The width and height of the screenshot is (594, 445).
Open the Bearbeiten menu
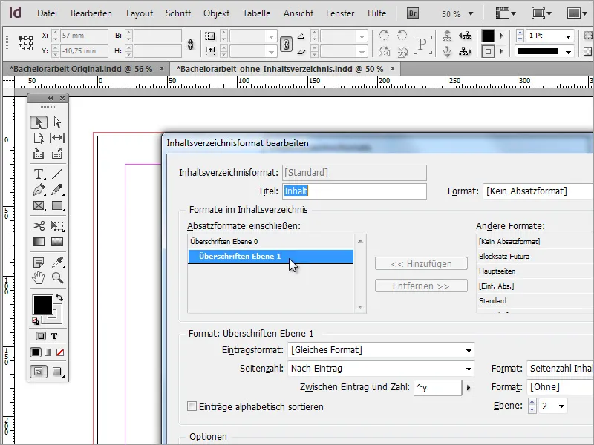coord(91,13)
